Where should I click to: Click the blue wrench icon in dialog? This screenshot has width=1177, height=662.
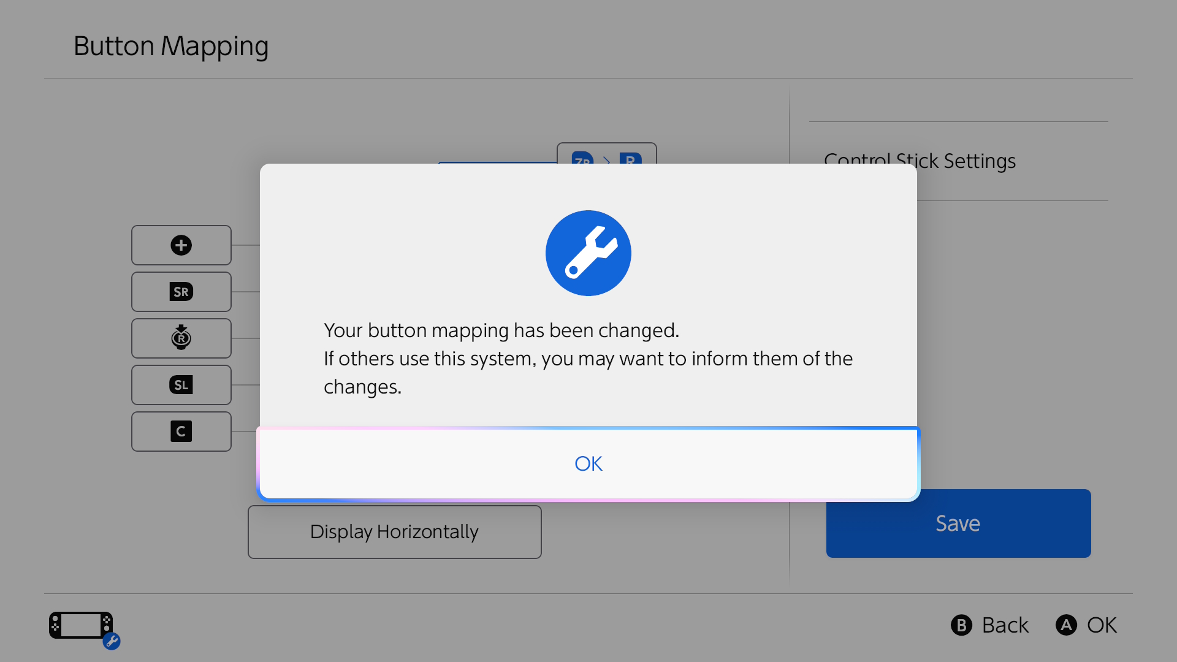588,253
